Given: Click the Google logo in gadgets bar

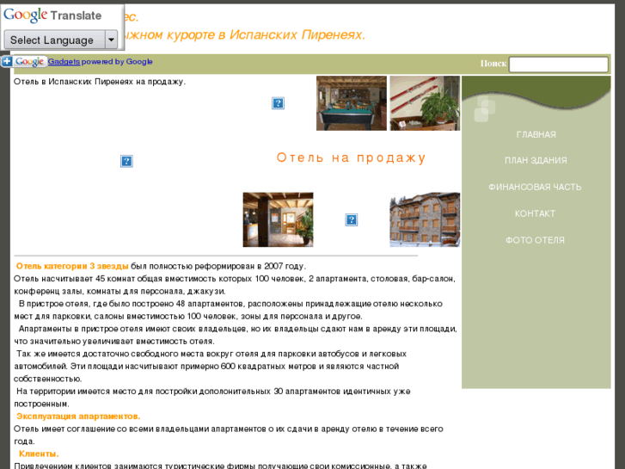Looking at the screenshot, I should pos(29,61).
